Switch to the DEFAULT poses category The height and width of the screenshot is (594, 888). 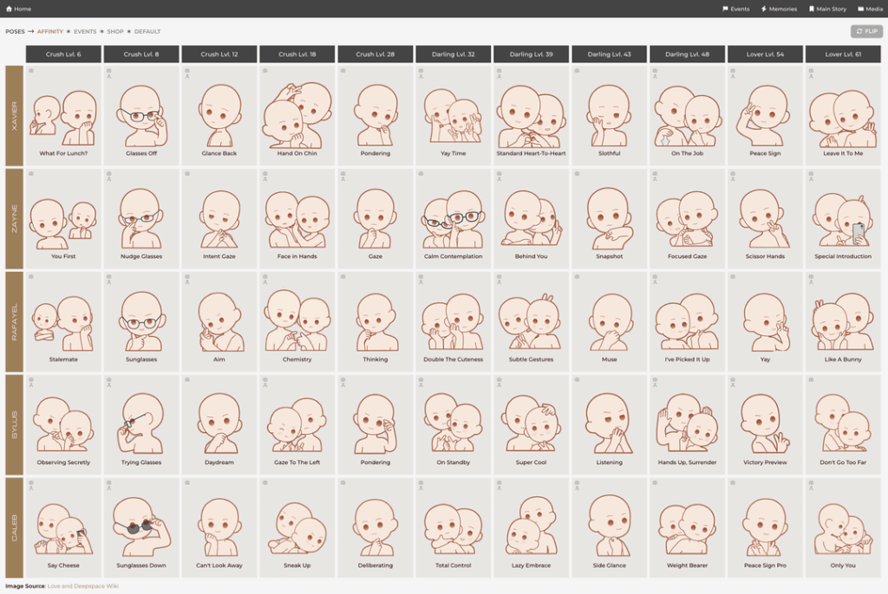147,32
